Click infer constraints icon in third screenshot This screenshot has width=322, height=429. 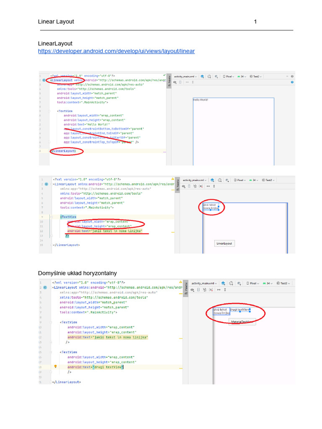tap(211, 290)
